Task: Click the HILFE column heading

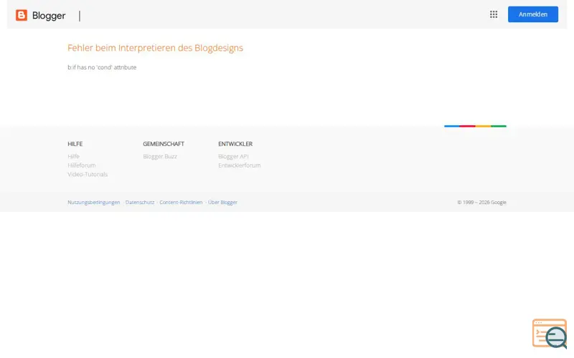Action: [75, 144]
